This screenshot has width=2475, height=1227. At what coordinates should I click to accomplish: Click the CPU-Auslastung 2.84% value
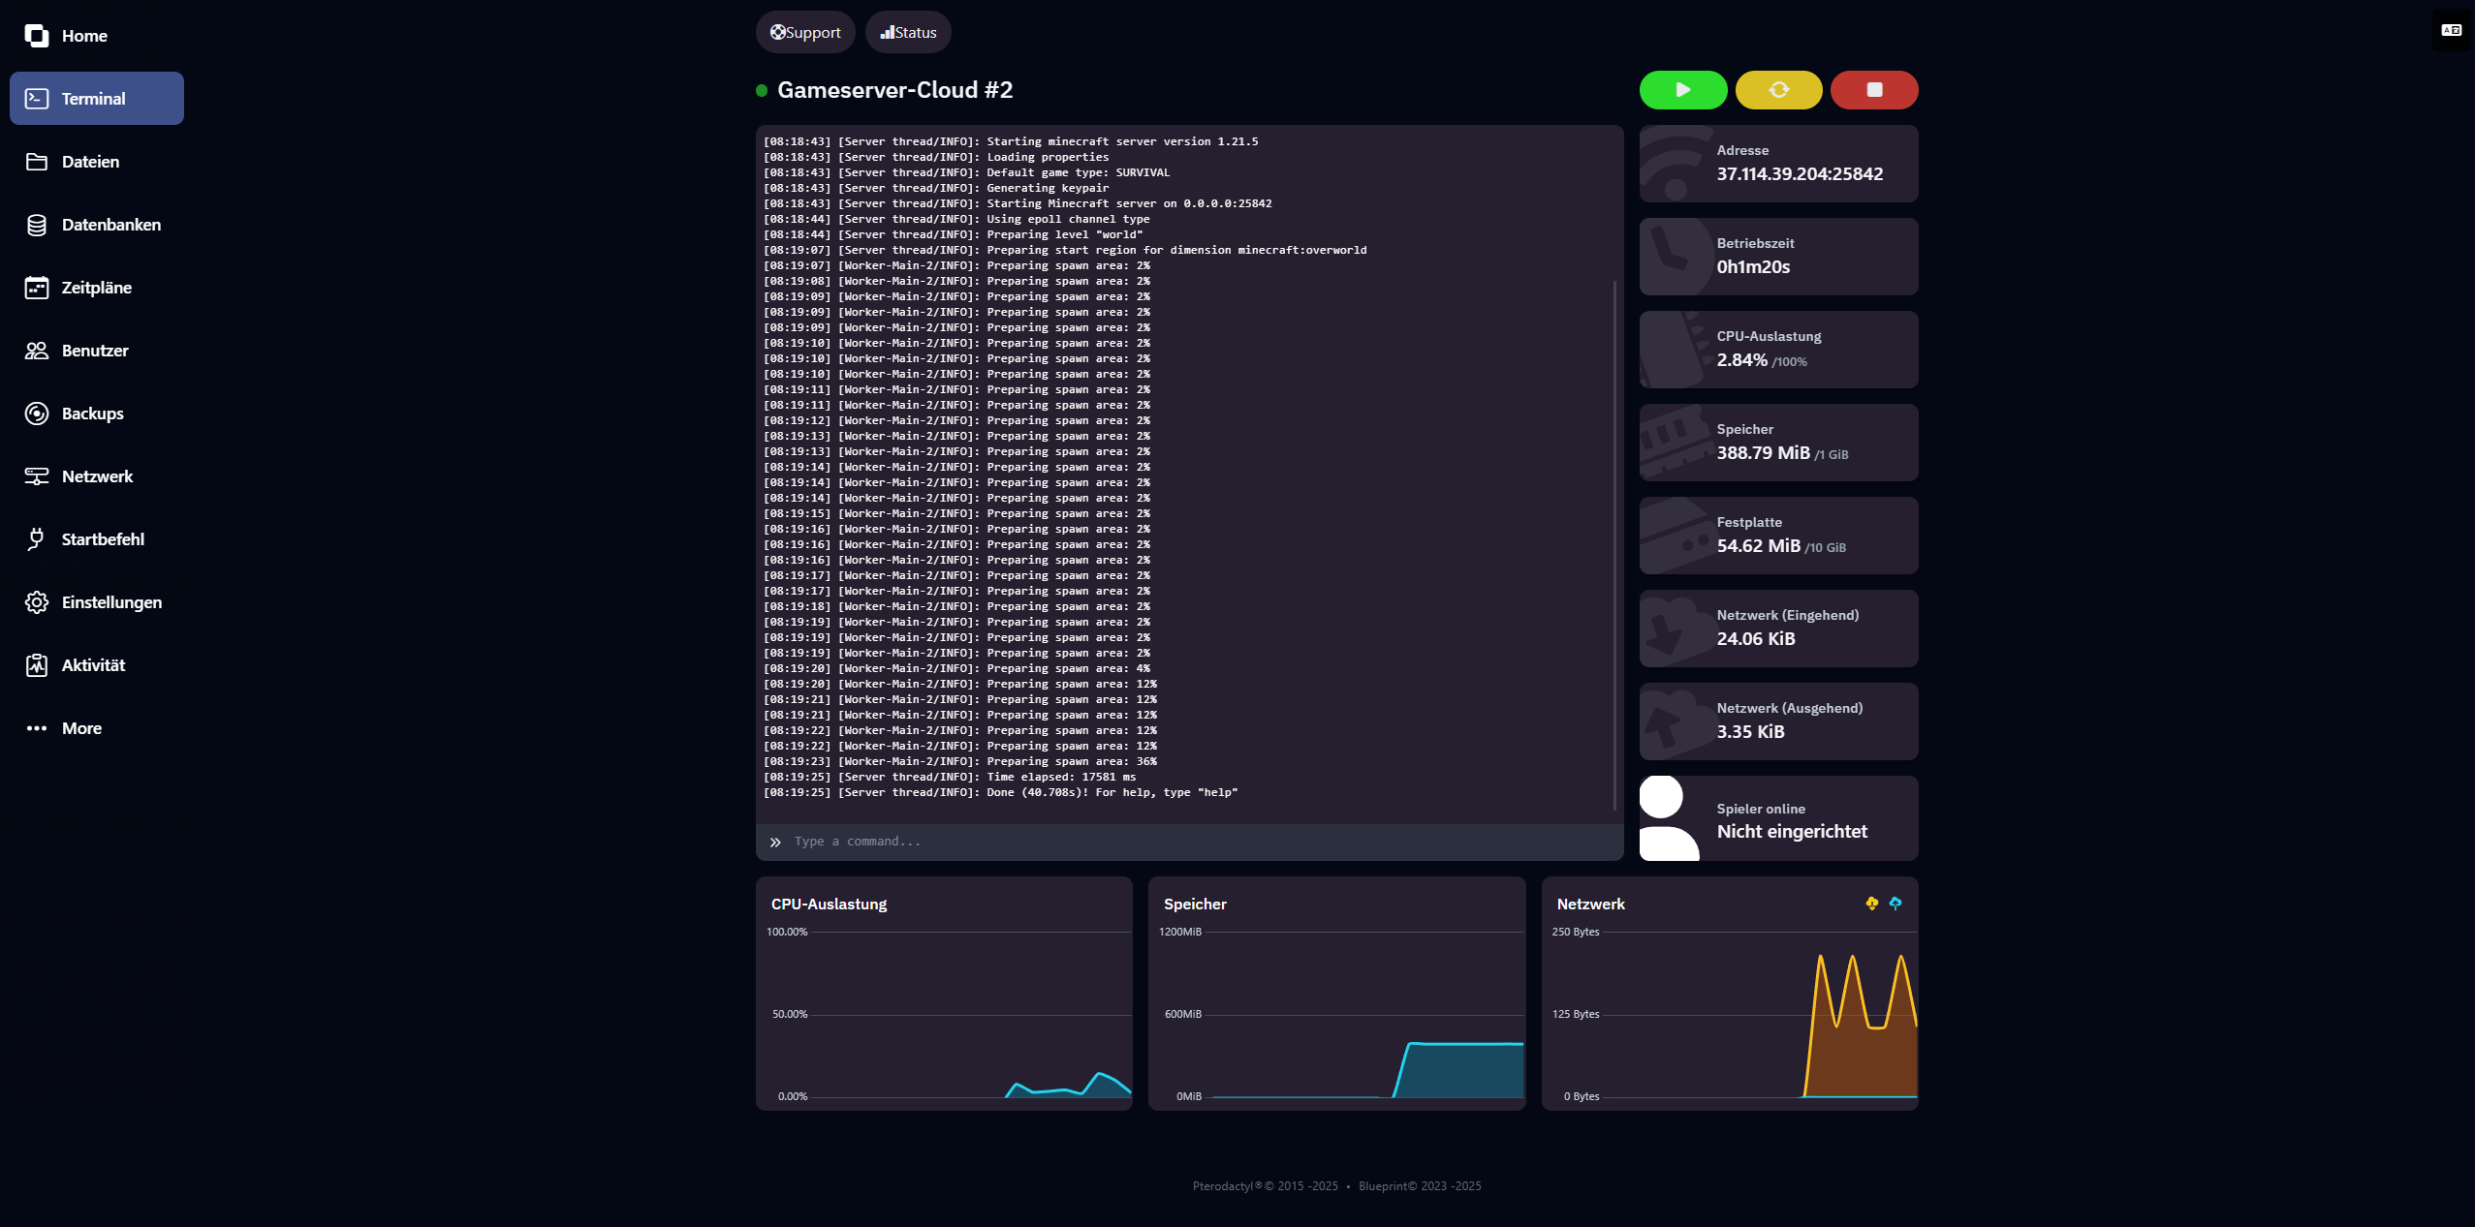(1741, 360)
